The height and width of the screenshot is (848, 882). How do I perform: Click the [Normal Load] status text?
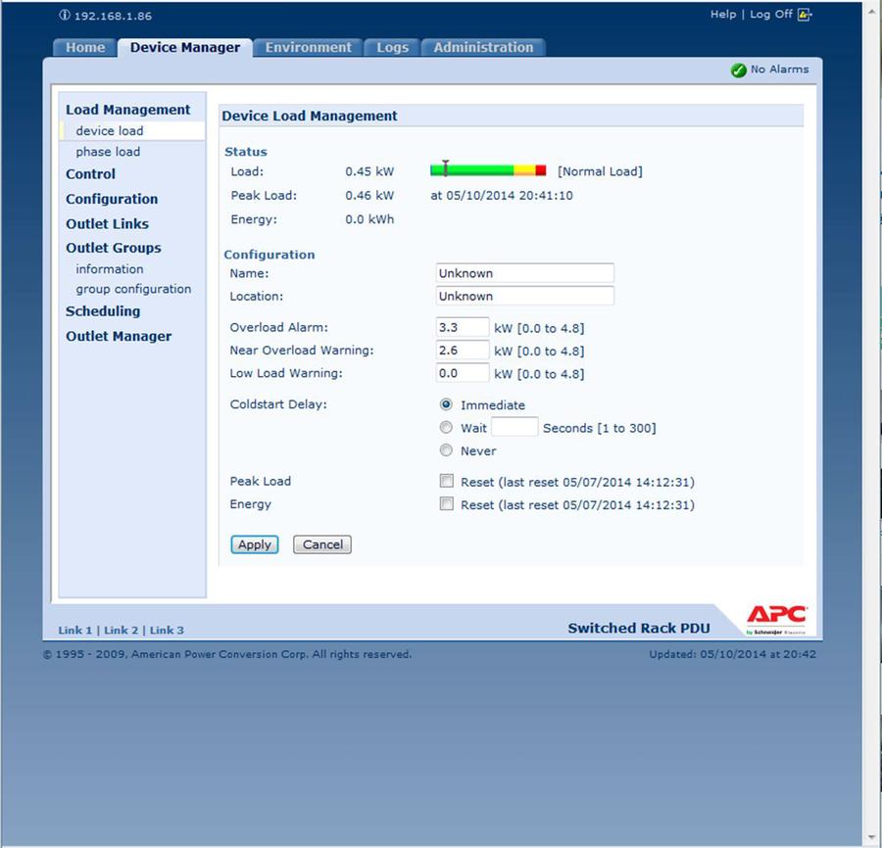pyautogui.click(x=600, y=171)
